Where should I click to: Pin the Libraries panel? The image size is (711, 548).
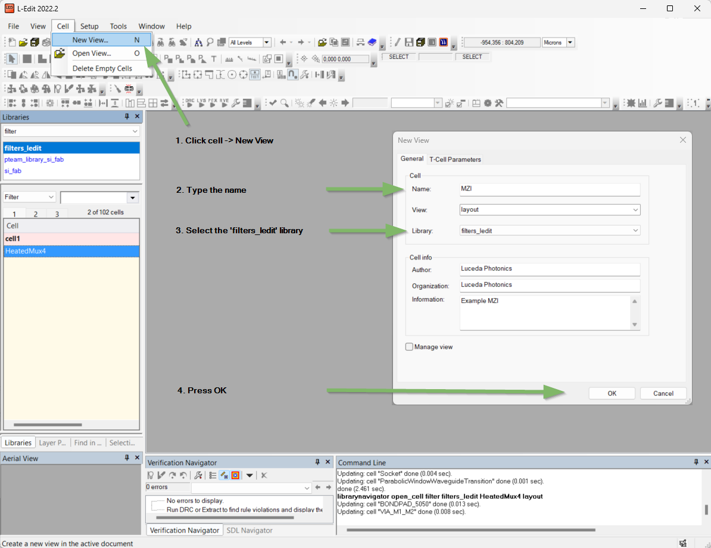[127, 117]
